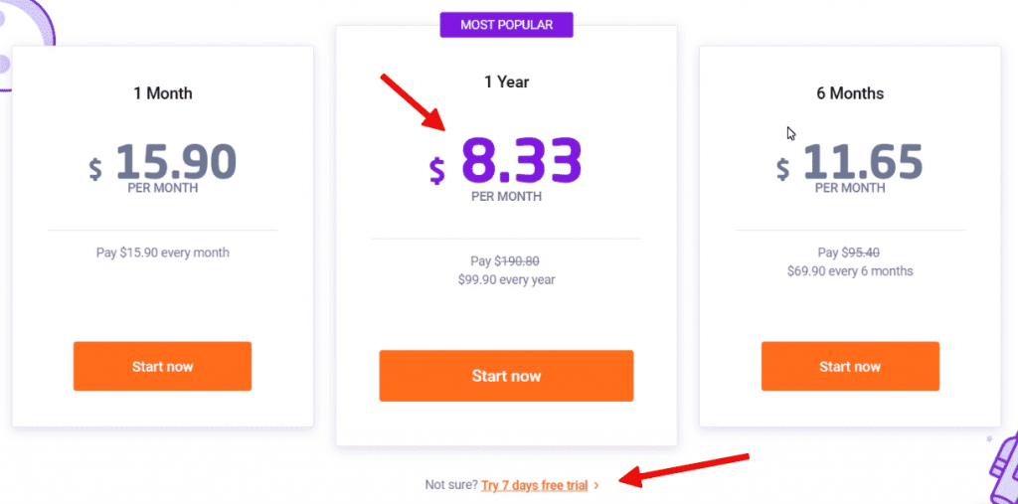Click the crossed-out $95.40 price
Image resolution: width=1018 pixels, height=504 pixels.
pos(860,252)
